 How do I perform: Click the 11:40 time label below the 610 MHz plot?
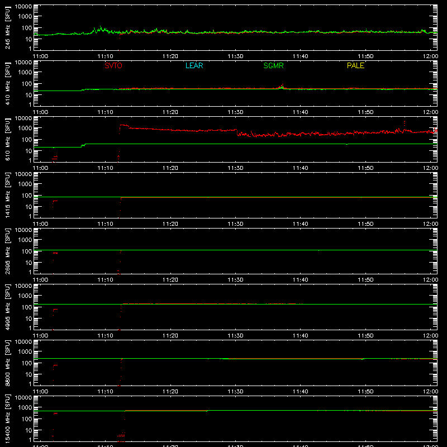pos(301,168)
